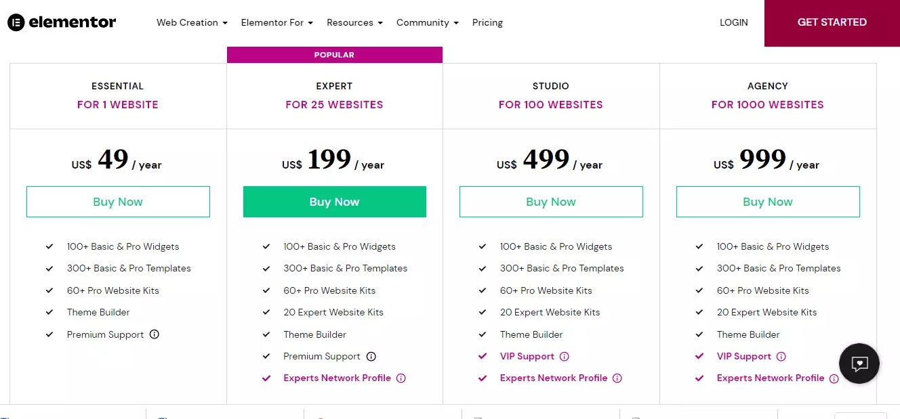This screenshot has width=900, height=419.
Task: Click info icon beside Agency's Experts Network Profile
Action: pyautogui.click(x=834, y=378)
